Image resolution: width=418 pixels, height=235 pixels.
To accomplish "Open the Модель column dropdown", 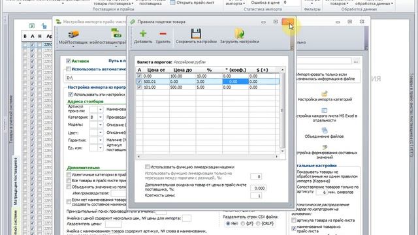I will click(x=101, y=125).
